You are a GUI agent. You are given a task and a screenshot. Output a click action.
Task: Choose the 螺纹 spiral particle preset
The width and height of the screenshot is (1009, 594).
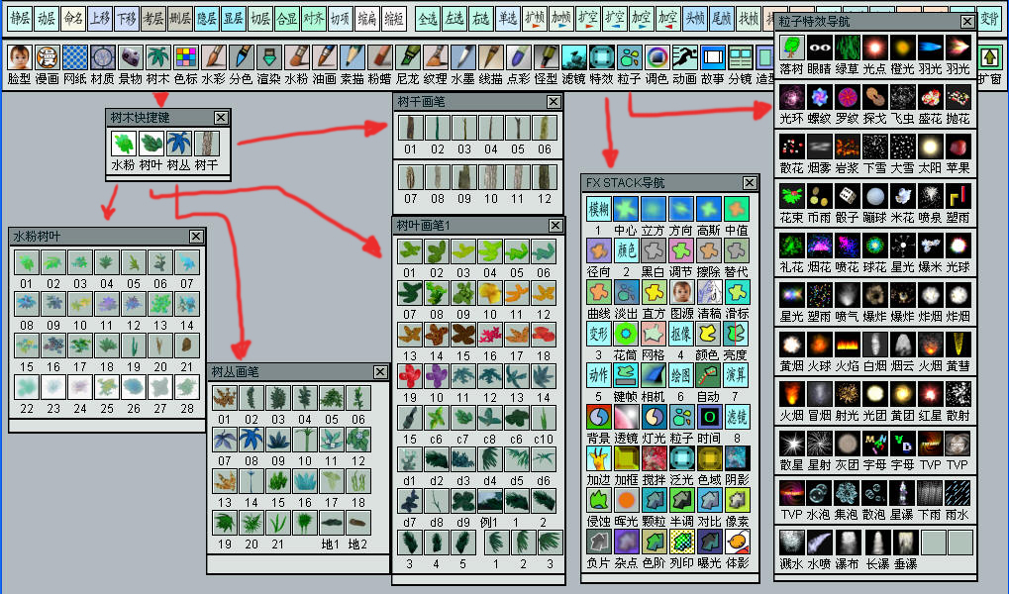click(819, 97)
